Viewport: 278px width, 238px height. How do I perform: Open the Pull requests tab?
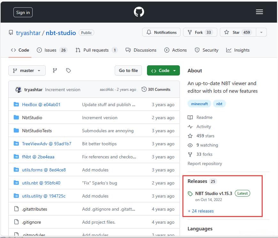tap(97, 50)
